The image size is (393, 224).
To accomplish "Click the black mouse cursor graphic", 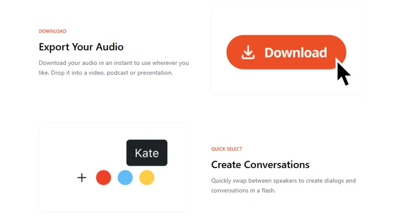I will [343, 73].
